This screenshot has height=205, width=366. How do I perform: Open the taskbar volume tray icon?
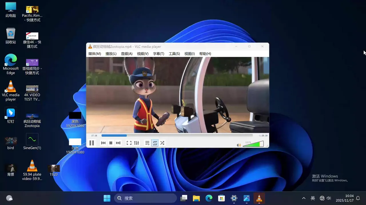(x=329, y=198)
